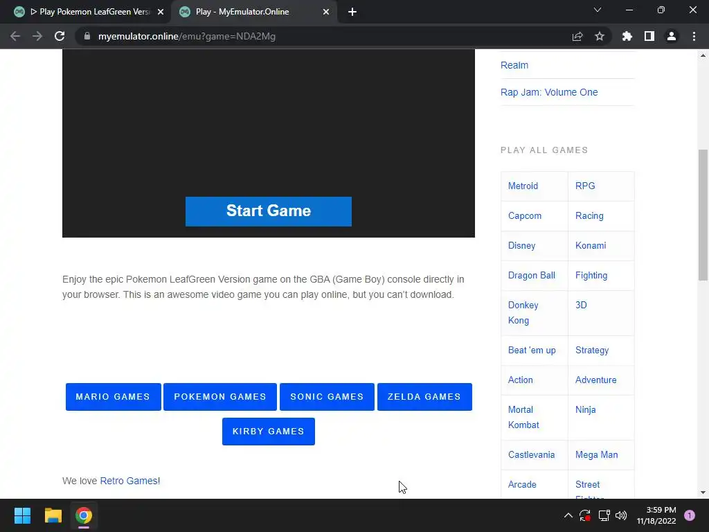Reload the current page
709x532 pixels.
tap(60, 36)
